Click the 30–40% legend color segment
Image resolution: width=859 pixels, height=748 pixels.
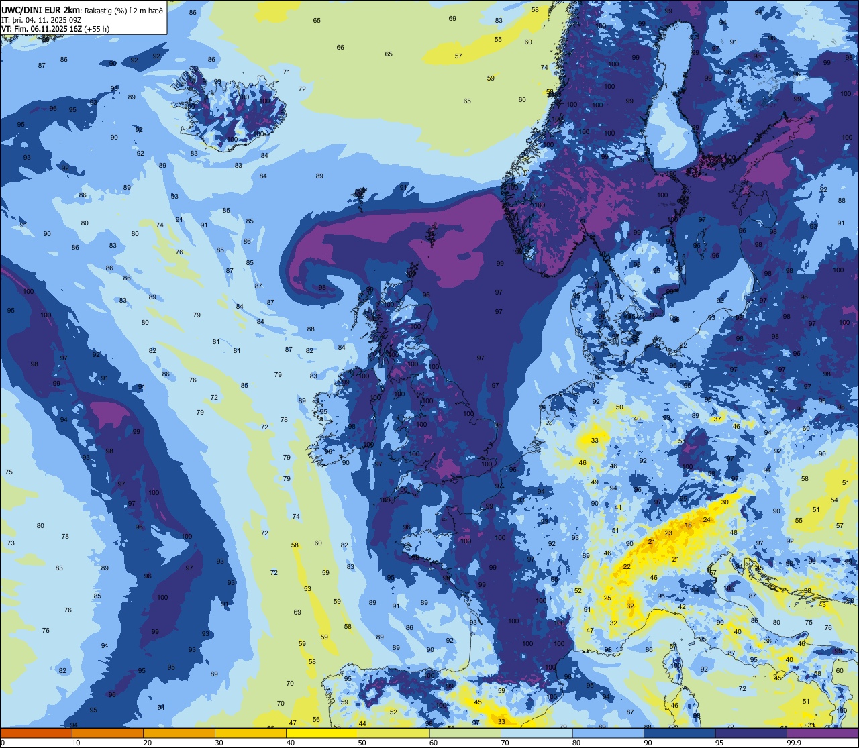(250, 733)
